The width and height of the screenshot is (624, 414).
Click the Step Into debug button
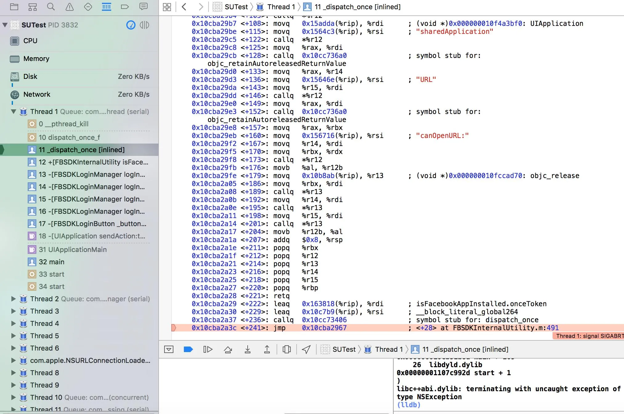pyautogui.click(x=247, y=349)
